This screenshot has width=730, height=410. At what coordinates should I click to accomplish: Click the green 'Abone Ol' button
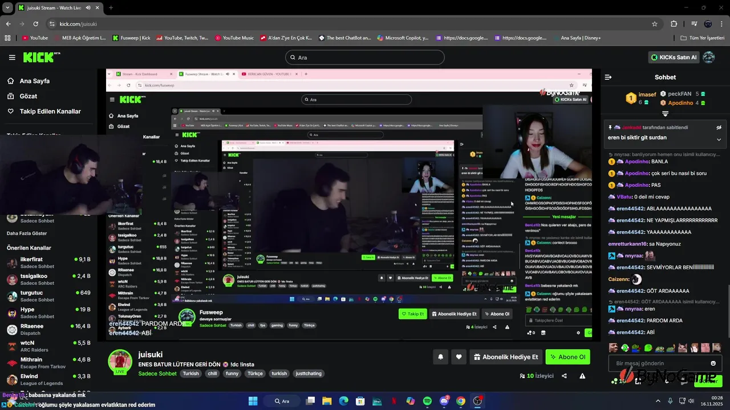[567, 357]
